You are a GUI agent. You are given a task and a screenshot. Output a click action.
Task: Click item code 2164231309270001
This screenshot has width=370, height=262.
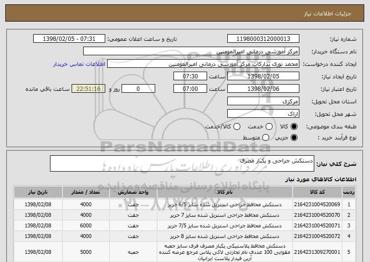[317, 252]
